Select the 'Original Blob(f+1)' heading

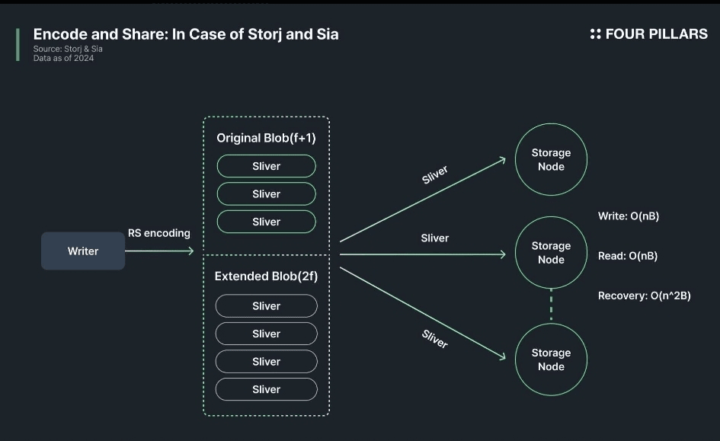[267, 138]
